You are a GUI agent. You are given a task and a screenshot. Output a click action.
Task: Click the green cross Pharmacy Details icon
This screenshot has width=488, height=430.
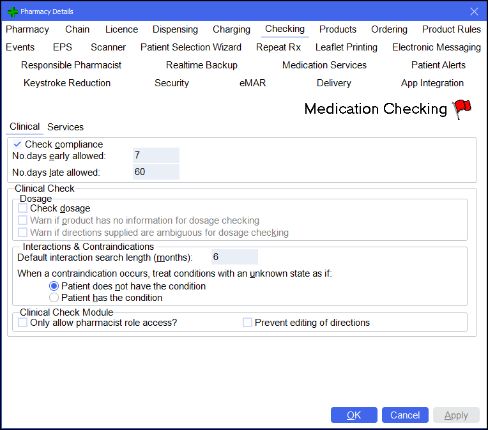point(12,12)
